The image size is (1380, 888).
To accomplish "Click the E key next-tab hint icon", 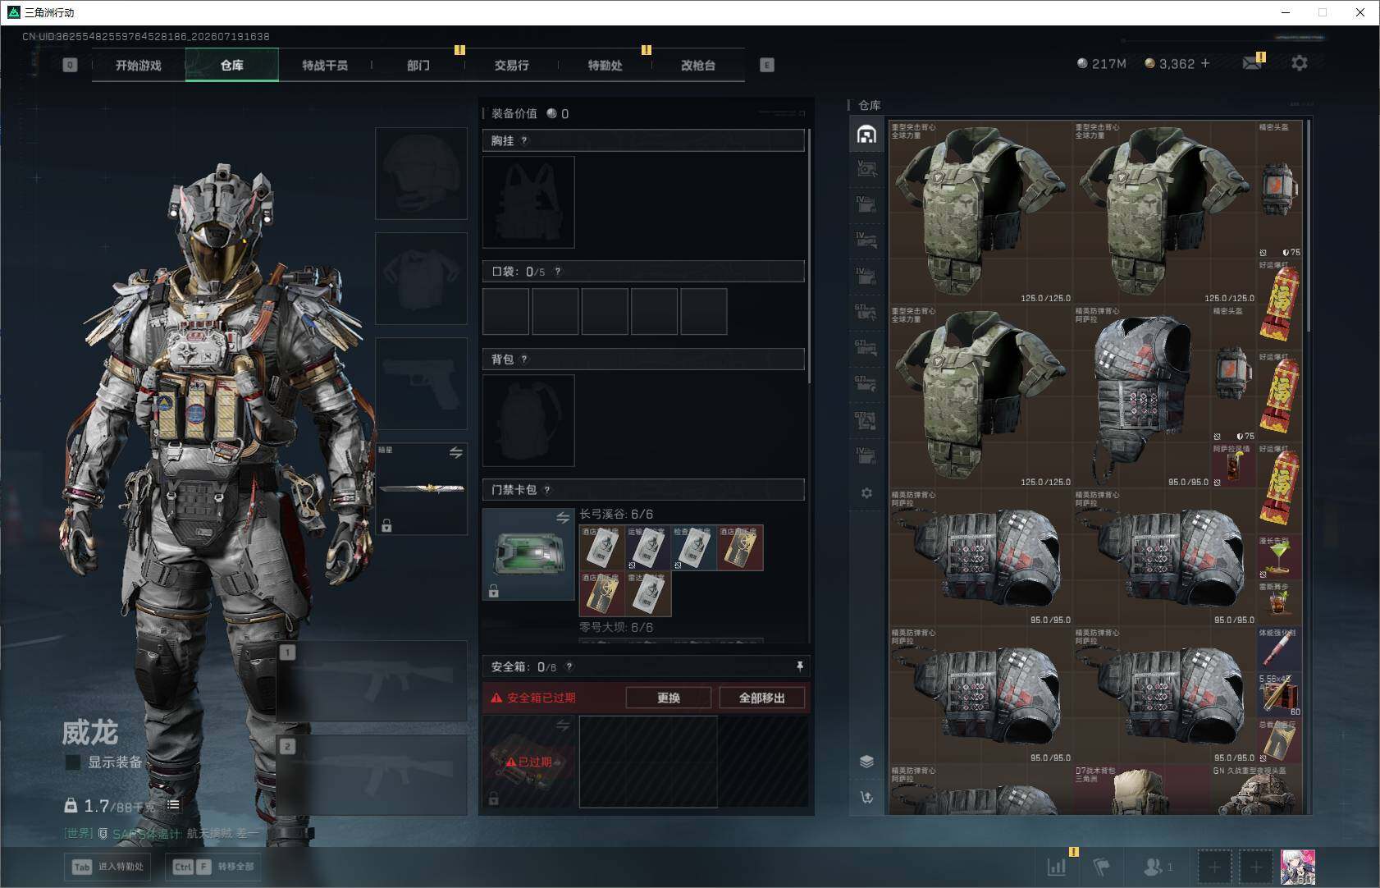I will click(767, 65).
